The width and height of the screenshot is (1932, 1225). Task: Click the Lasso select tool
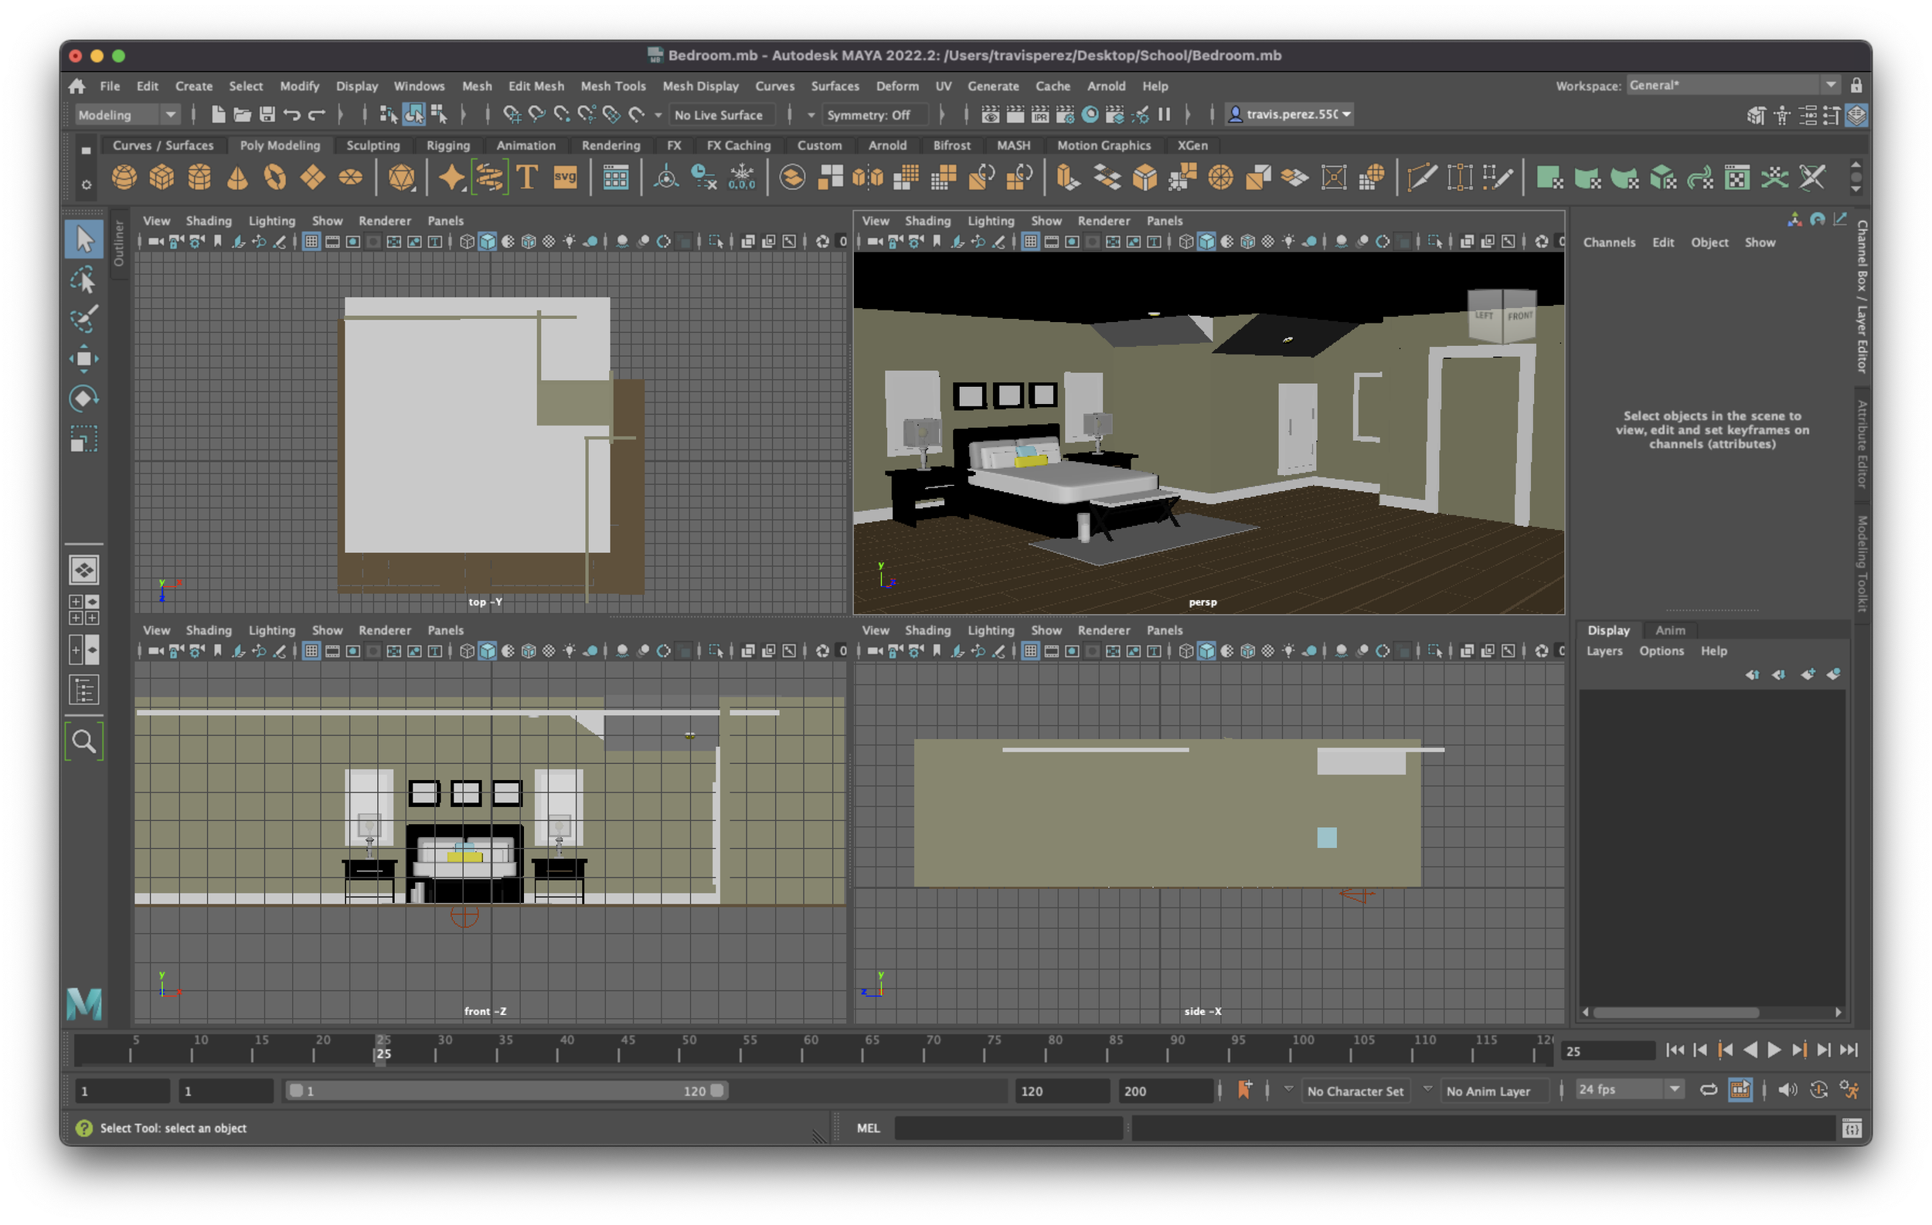coord(83,280)
